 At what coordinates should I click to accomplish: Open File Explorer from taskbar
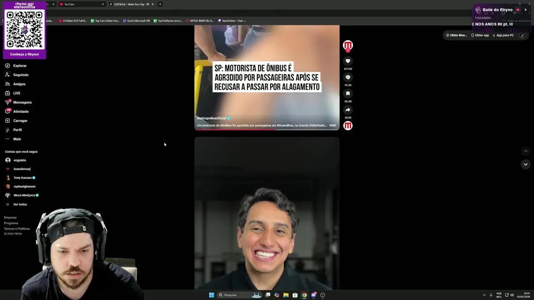tap(286, 295)
